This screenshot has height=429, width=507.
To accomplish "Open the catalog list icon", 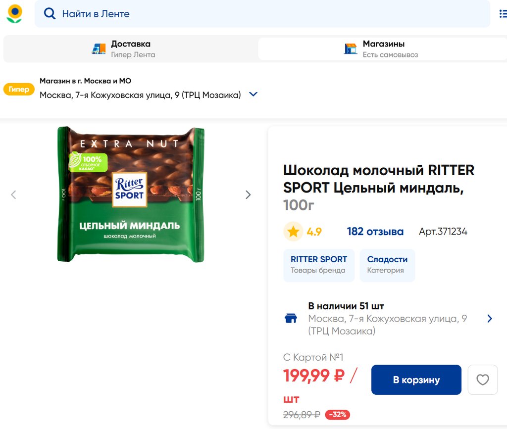I will [x=503, y=14].
